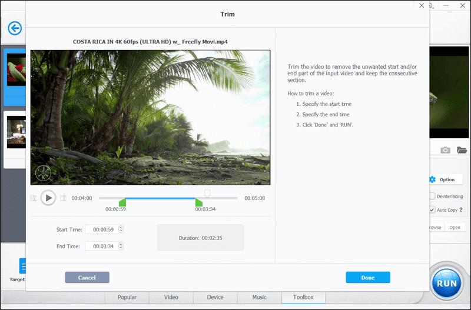
Task: Open the output folder icon
Action: pos(462,150)
